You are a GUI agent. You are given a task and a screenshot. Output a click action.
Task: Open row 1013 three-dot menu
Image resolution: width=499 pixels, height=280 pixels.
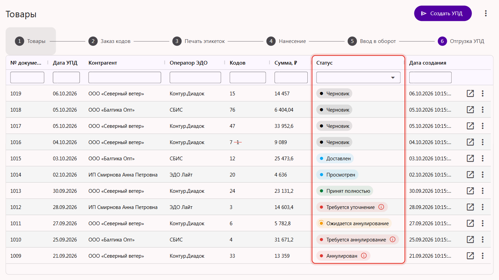[x=483, y=191]
